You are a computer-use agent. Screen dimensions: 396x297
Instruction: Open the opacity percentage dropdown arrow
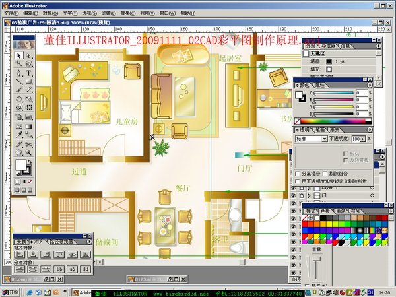364,139
